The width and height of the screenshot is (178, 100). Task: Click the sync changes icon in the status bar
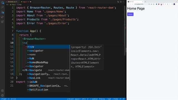(9, 99)
